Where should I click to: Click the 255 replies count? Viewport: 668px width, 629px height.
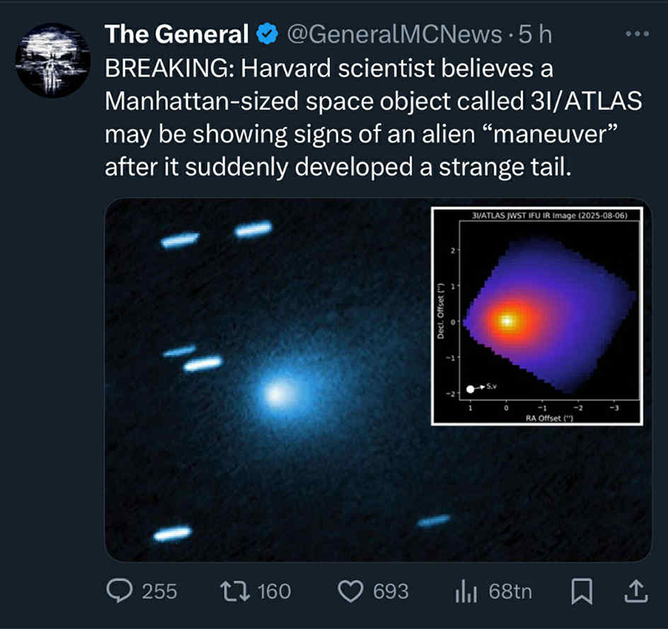159,591
